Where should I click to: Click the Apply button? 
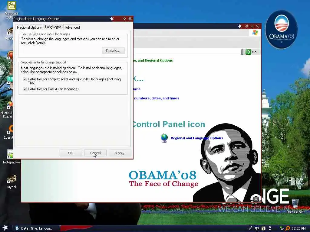[120, 153]
